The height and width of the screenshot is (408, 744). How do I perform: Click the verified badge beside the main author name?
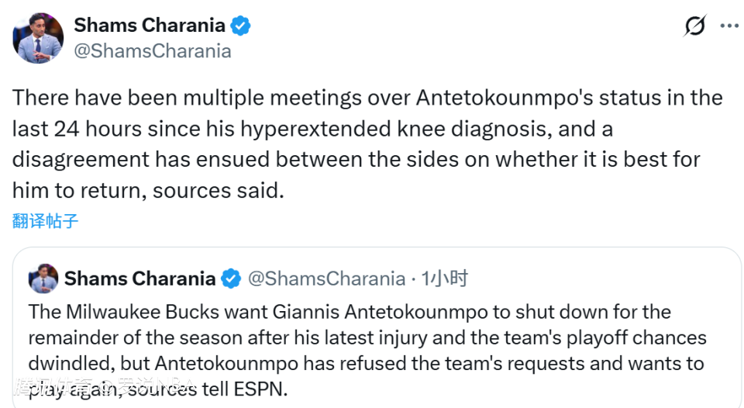click(241, 26)
